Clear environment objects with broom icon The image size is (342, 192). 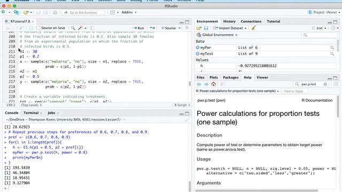pyautogui.click(x=253, y=28)
